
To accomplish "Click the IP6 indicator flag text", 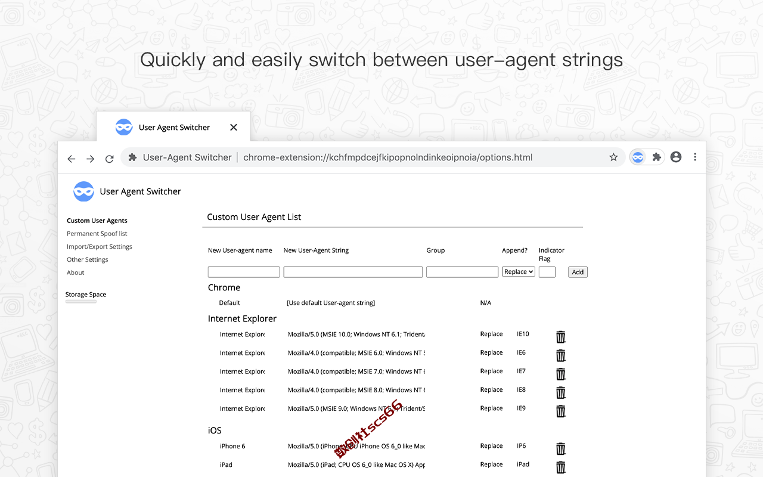I will [x=522, y=446].
